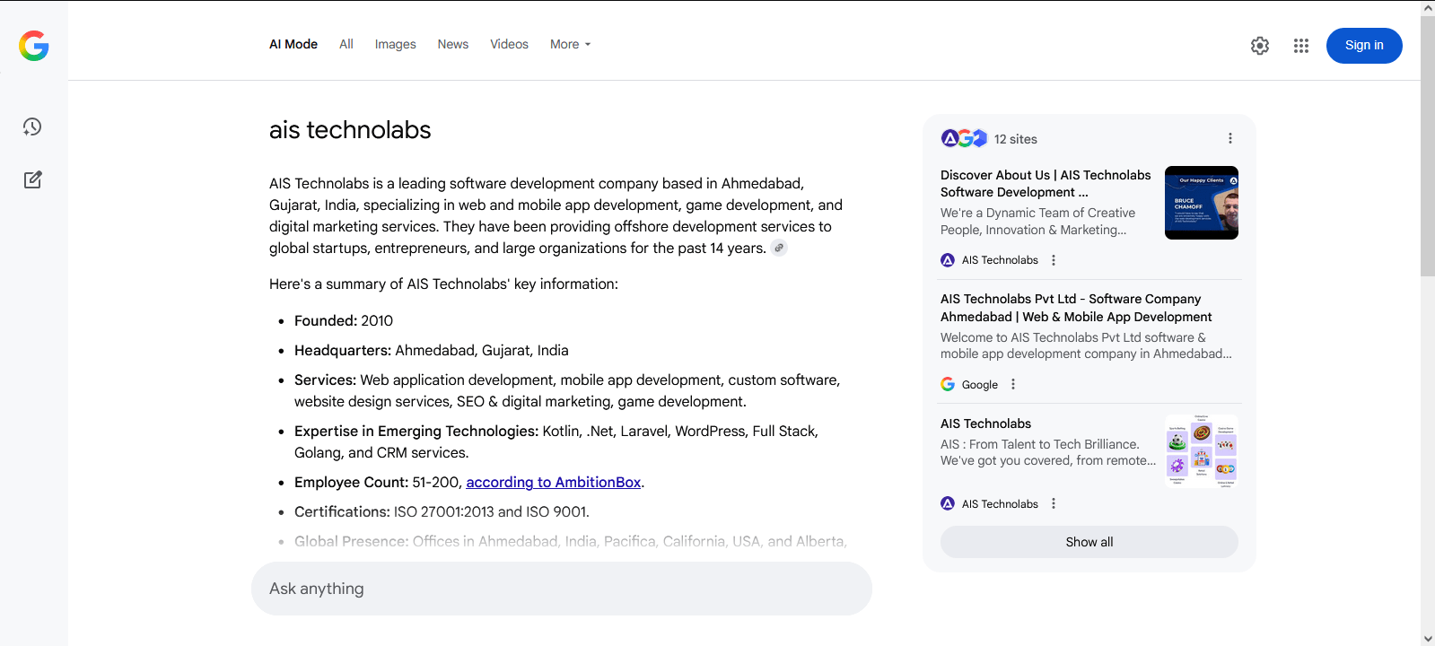Screen dimensions: 1435x646
Task: Switch to the News tab
Action: [x=453, y=44]
